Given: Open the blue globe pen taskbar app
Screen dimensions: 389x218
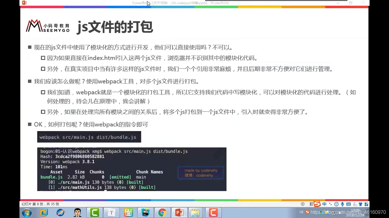Looking at the screenshot, I should (x=60, y=213).
